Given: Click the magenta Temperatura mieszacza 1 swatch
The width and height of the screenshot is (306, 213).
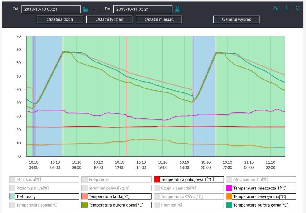Looking at the screenshot, I should tap(229, 188).
